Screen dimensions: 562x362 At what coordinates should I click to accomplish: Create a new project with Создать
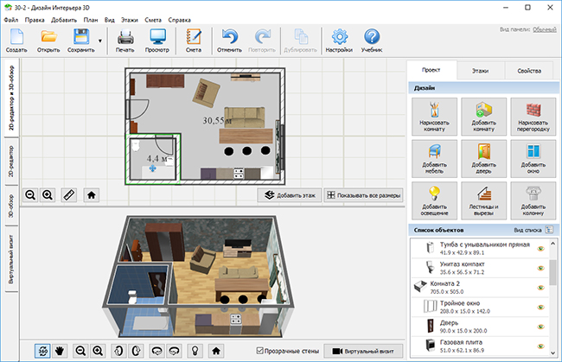[x=16, y=41]
